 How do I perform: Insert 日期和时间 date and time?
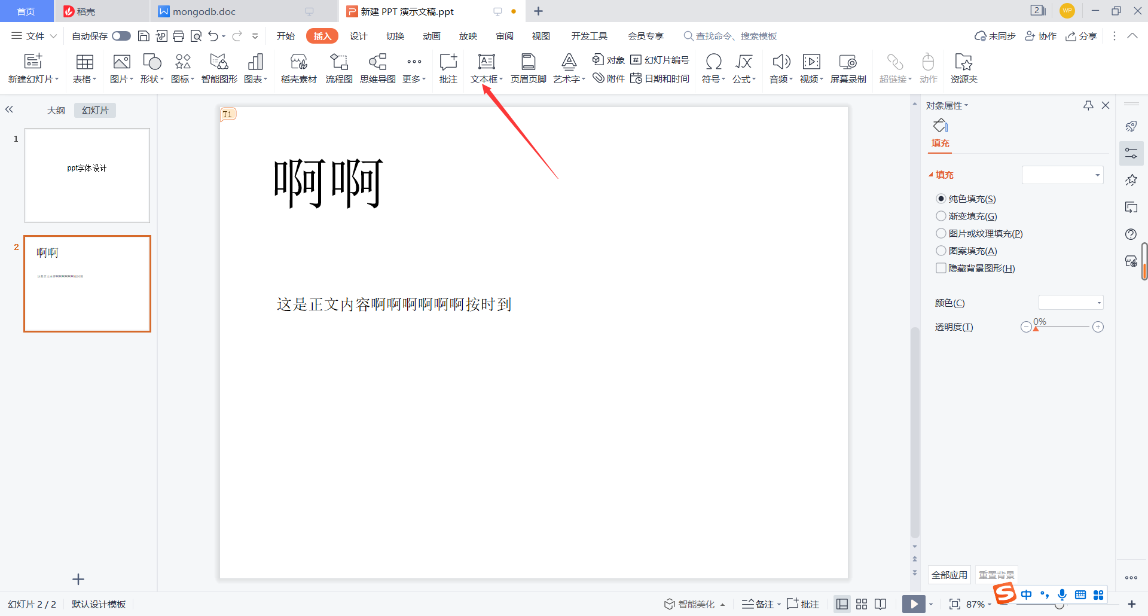(660, 78)
